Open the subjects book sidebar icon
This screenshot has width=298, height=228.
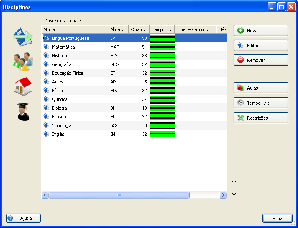(x=23, y=36)
